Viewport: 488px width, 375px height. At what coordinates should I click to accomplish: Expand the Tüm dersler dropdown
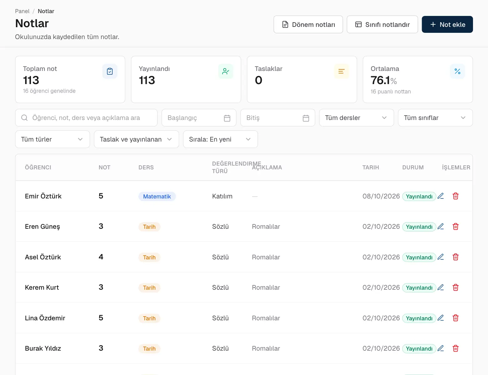click(x=356, y=118)
